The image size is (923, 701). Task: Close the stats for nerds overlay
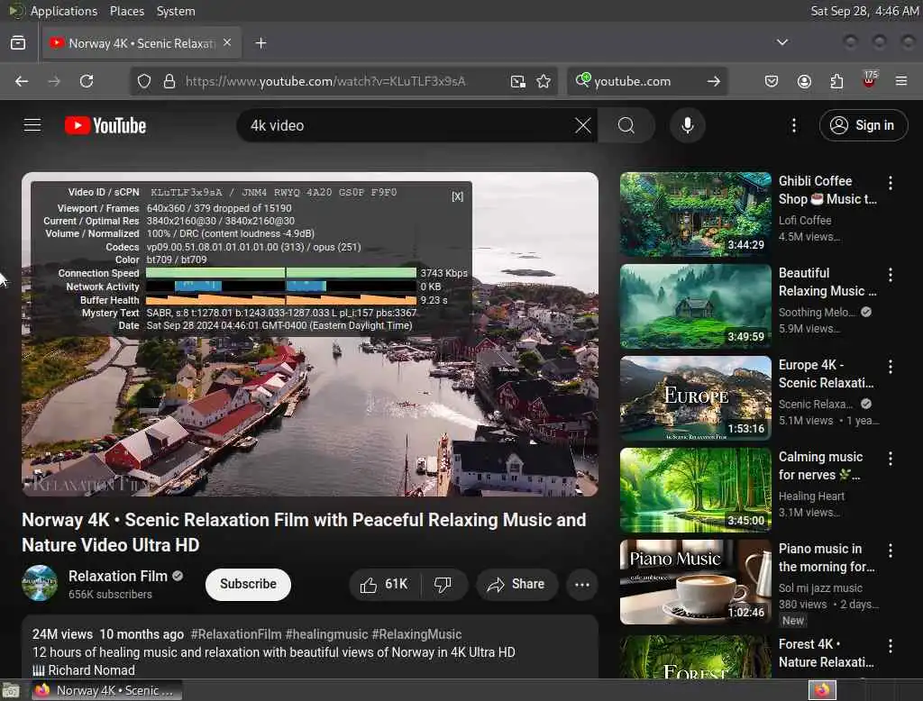(457, 196)
